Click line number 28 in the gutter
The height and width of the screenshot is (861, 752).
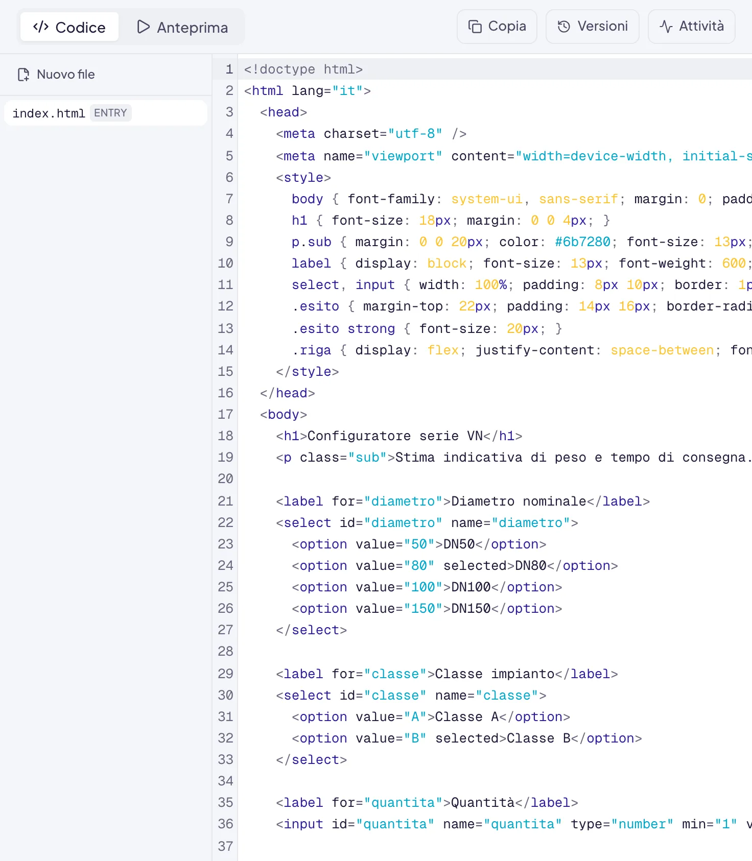point(225,651)
